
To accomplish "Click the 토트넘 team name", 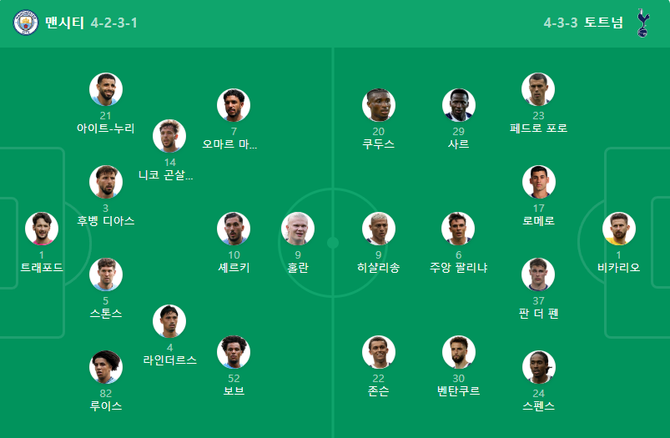I will (x=603, y=23).
